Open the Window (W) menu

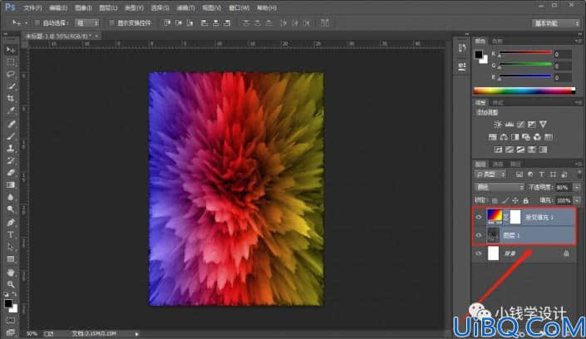[x=239, y=7]
